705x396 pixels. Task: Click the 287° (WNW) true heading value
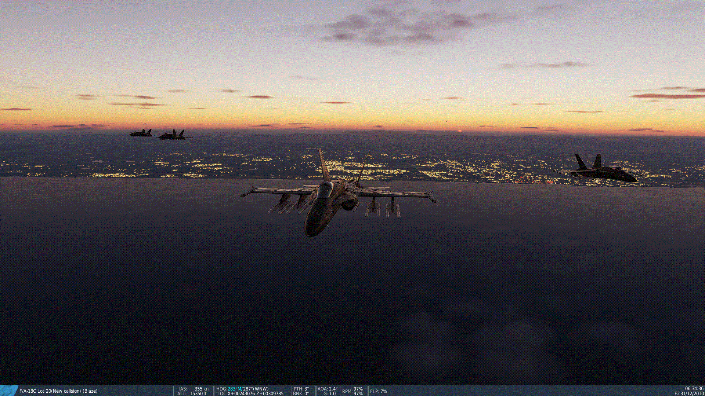tap(256, 389)
